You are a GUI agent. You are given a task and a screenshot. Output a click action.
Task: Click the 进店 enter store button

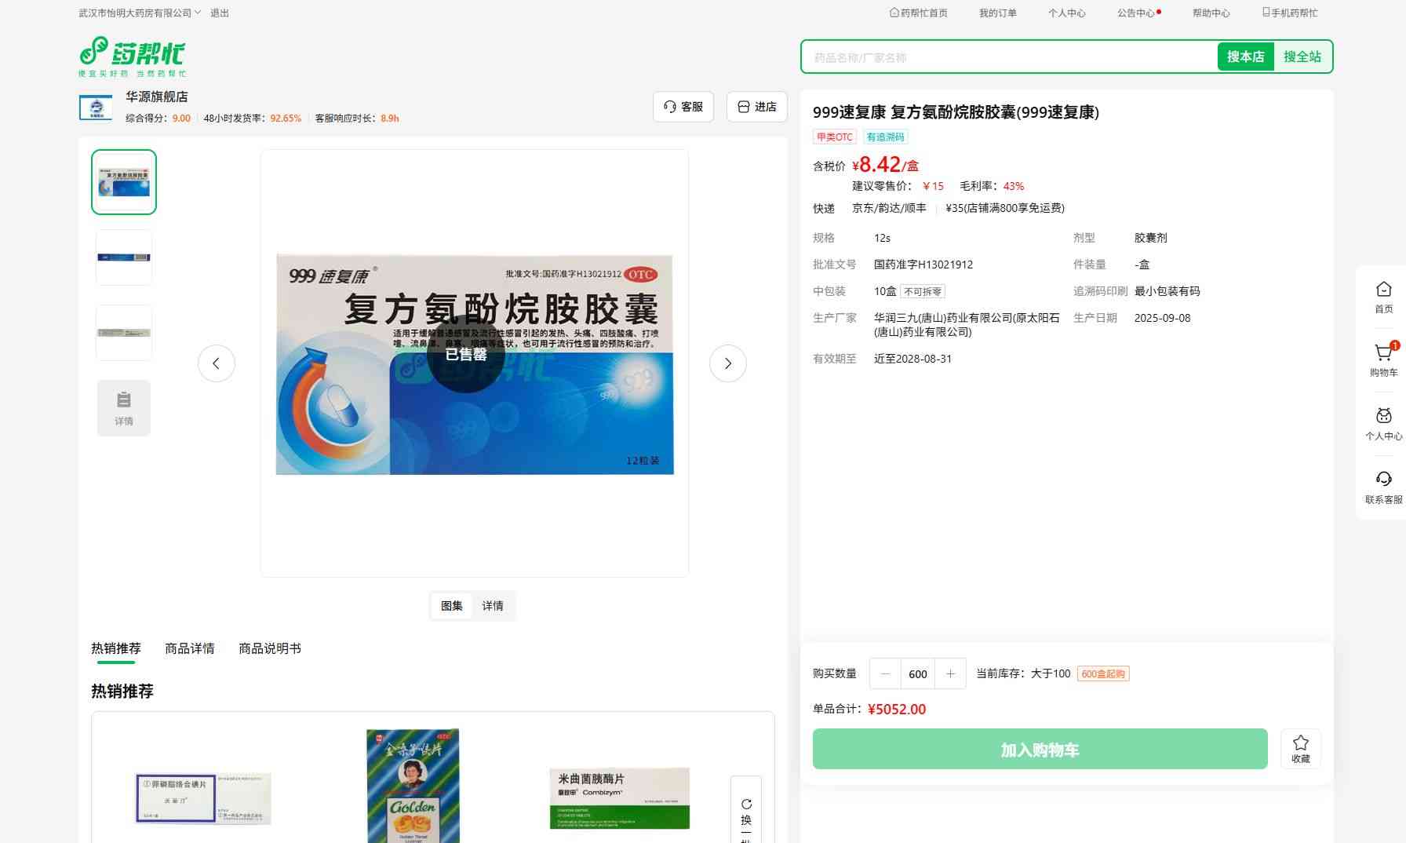click(x=757, y=107)
